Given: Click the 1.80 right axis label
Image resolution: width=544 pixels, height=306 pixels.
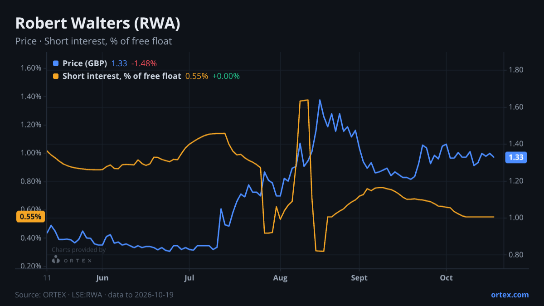Looking at the screenshot, I should pos(517,70).
